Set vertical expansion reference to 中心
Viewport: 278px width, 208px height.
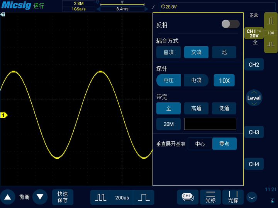[200, 144]
